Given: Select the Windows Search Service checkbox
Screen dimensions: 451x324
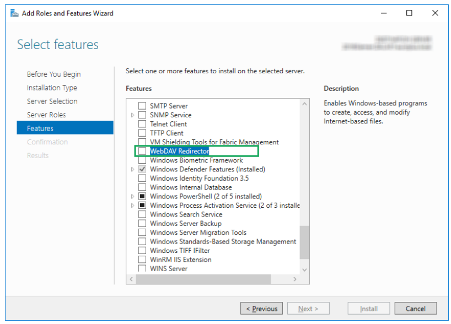Looking at the screenshot, I should coord(142,214).
